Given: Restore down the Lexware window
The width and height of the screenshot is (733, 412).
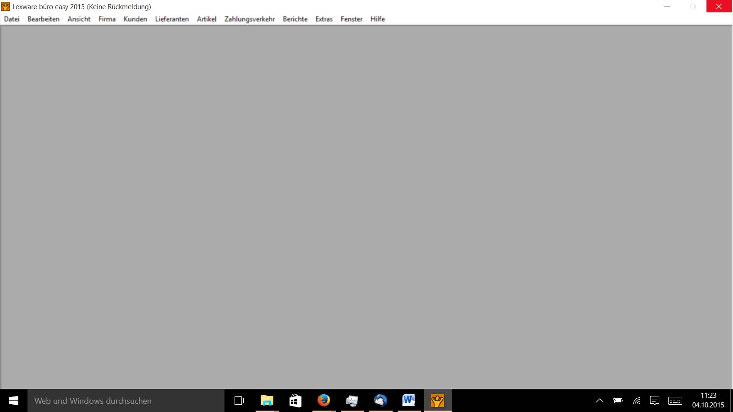Looking at the screenshot, I should pos(693,6).
